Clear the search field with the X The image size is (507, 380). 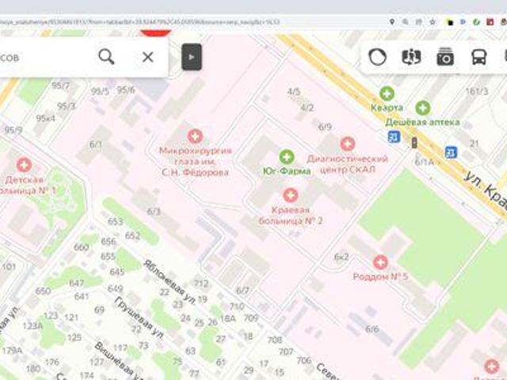tap(148, 57)
